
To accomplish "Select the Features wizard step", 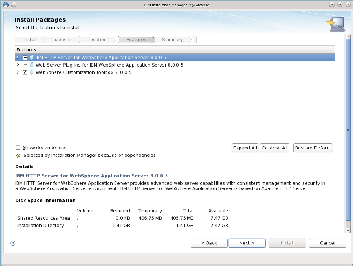I will 136,40.
